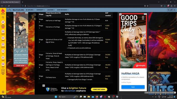Click the Full body Aura cell text
The image size is (177, 99).
[x=51, y=78]
